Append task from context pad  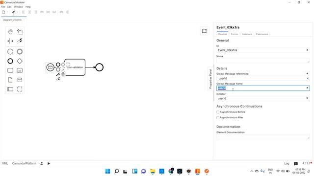[x=68, y=65]
